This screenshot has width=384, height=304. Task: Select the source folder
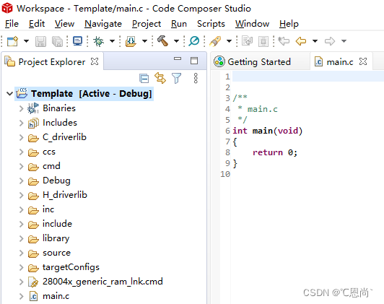point(56,253)
